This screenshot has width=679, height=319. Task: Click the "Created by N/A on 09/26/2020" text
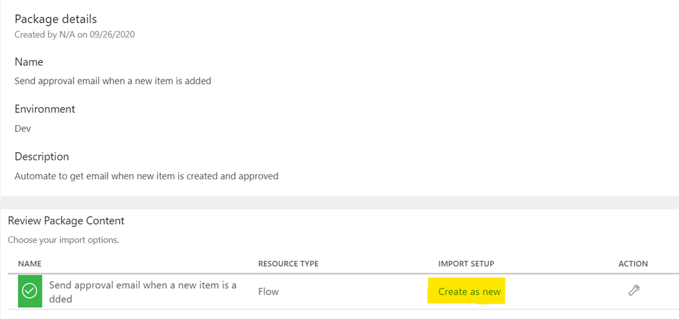75,34
